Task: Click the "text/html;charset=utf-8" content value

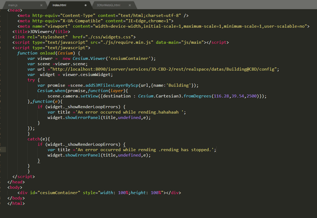Action: click(150, 16)
